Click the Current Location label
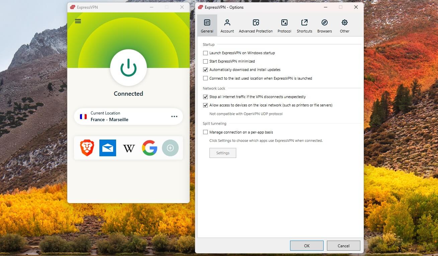Viewport: 438px width, 256px height. (x=105, y=113)
